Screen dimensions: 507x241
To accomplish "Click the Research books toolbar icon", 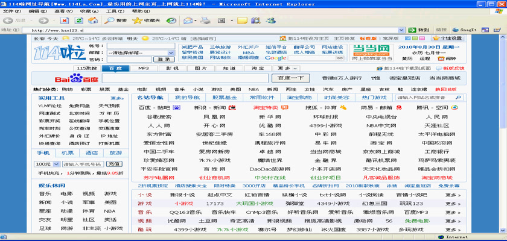I will [x=255, y=20].
